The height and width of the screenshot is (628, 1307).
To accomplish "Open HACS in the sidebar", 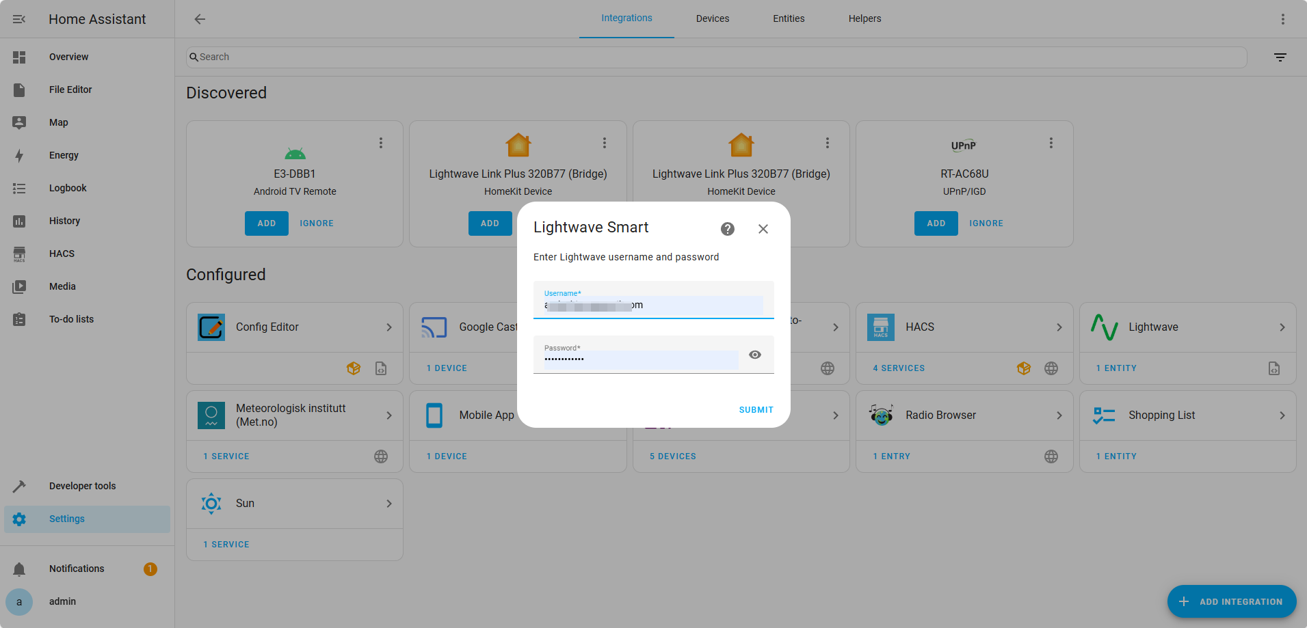I will 62,254.
